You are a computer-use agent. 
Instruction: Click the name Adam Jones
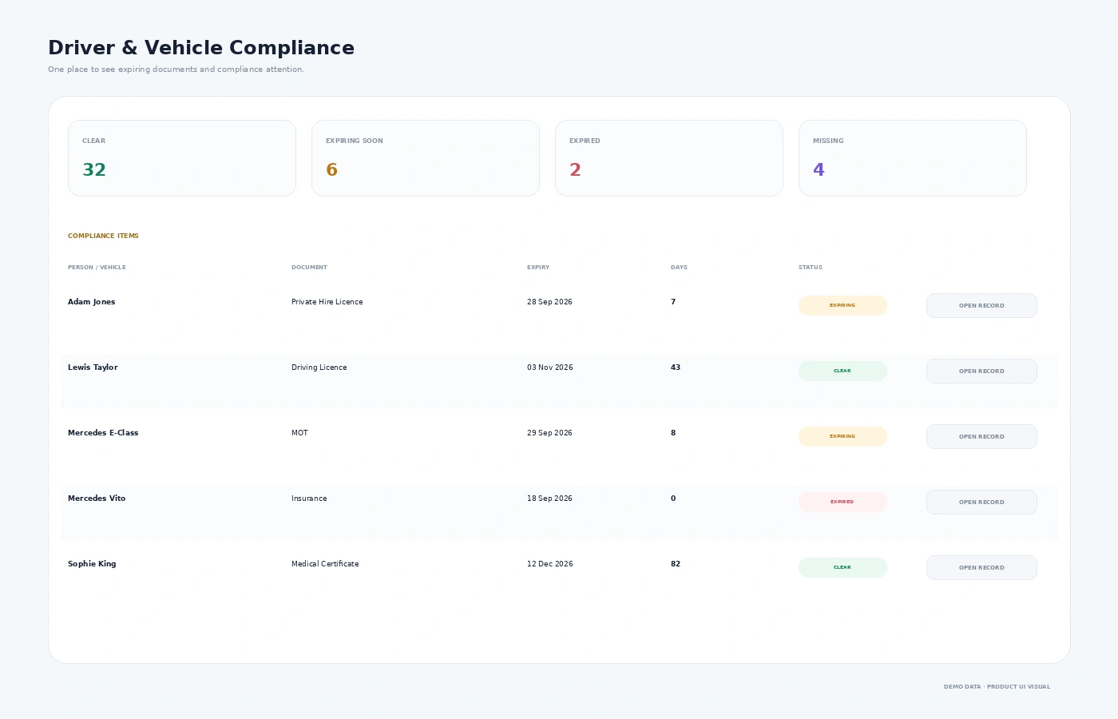coord(91,302)
